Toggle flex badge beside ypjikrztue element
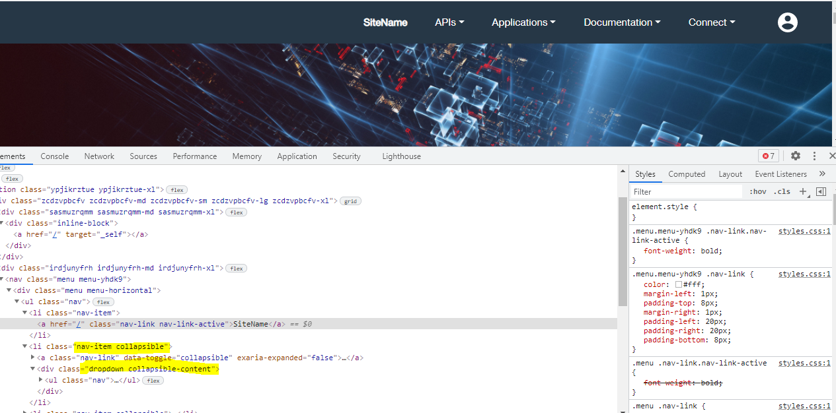Screen dimensions: 836x413 coord(176,189)
